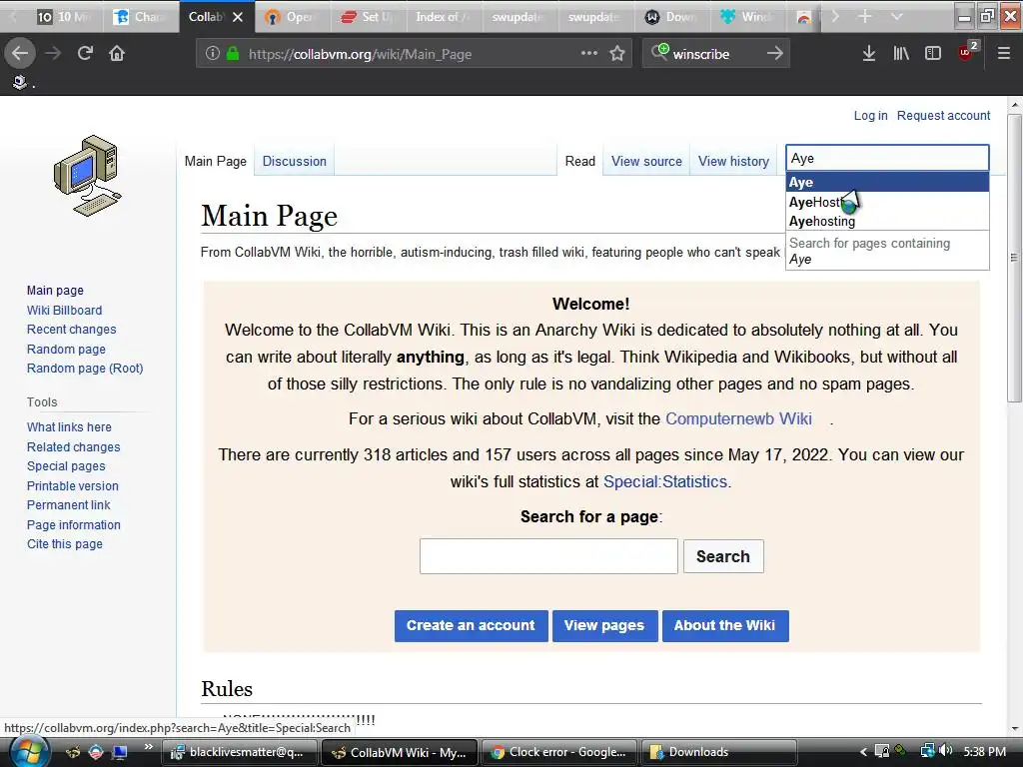Open Wiki Billboard sidebar link

(64, 310)
